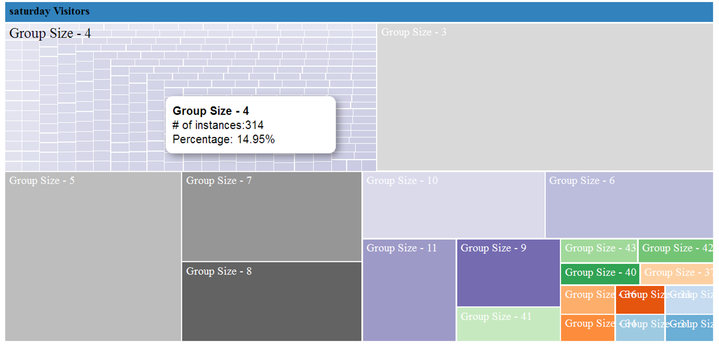The width and height of the screenshot is (719, 346).
Task: Select the dark gray Group Size - 8 block
Action: click(272, 301)
